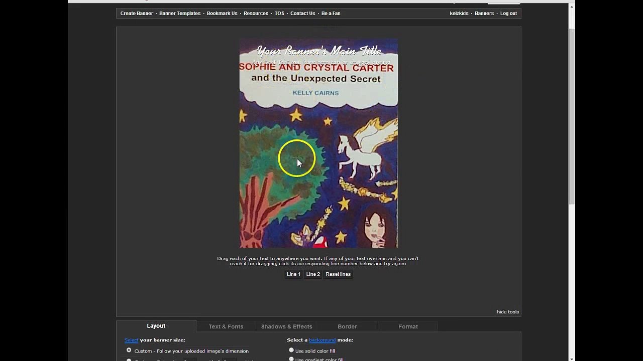
Task: Open Banner Templates in the top menu
Action: pos(180,14)
